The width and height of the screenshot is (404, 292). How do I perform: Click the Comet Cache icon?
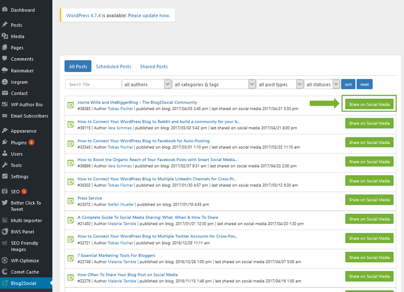coord(4,271)
